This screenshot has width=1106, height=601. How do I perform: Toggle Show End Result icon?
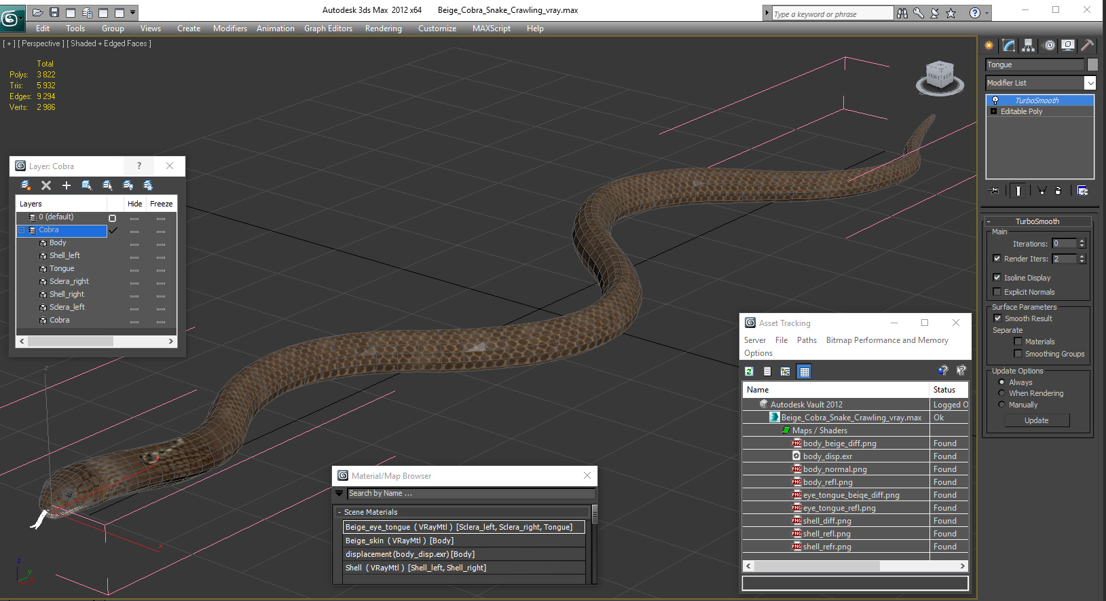coord(1018,191)
